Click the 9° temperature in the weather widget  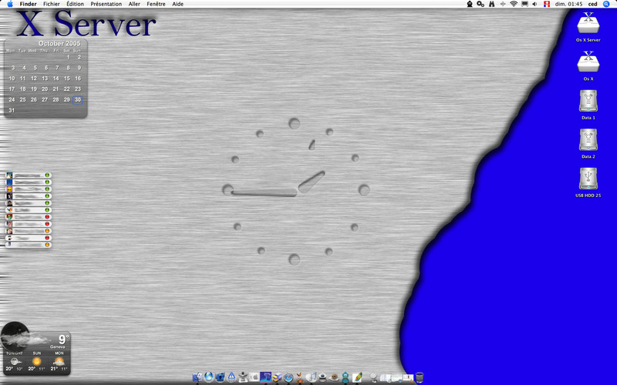63,339
